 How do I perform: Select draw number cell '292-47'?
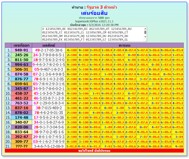22,137
